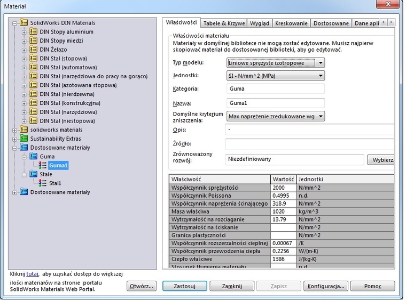Click the Wartość column header
Image resolution: width=406 pixels, height=301 pixels.
[283, 179]
